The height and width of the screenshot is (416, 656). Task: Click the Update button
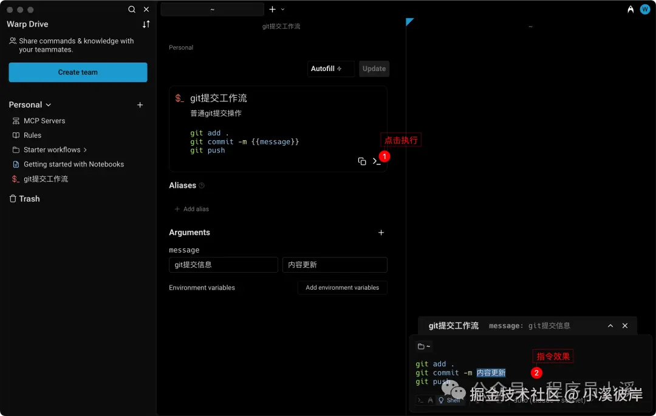[374, 69]
